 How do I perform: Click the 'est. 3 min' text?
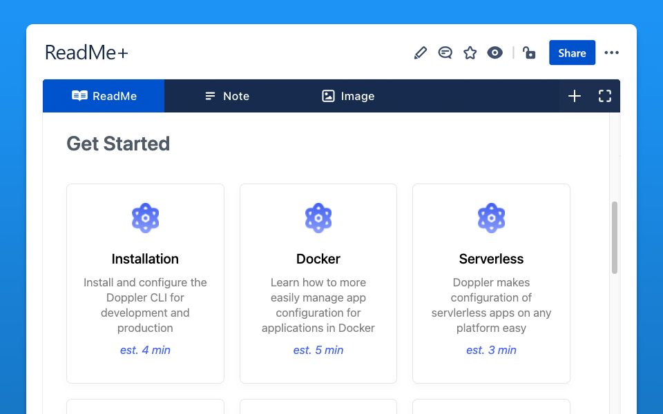[x=491, y=351]
